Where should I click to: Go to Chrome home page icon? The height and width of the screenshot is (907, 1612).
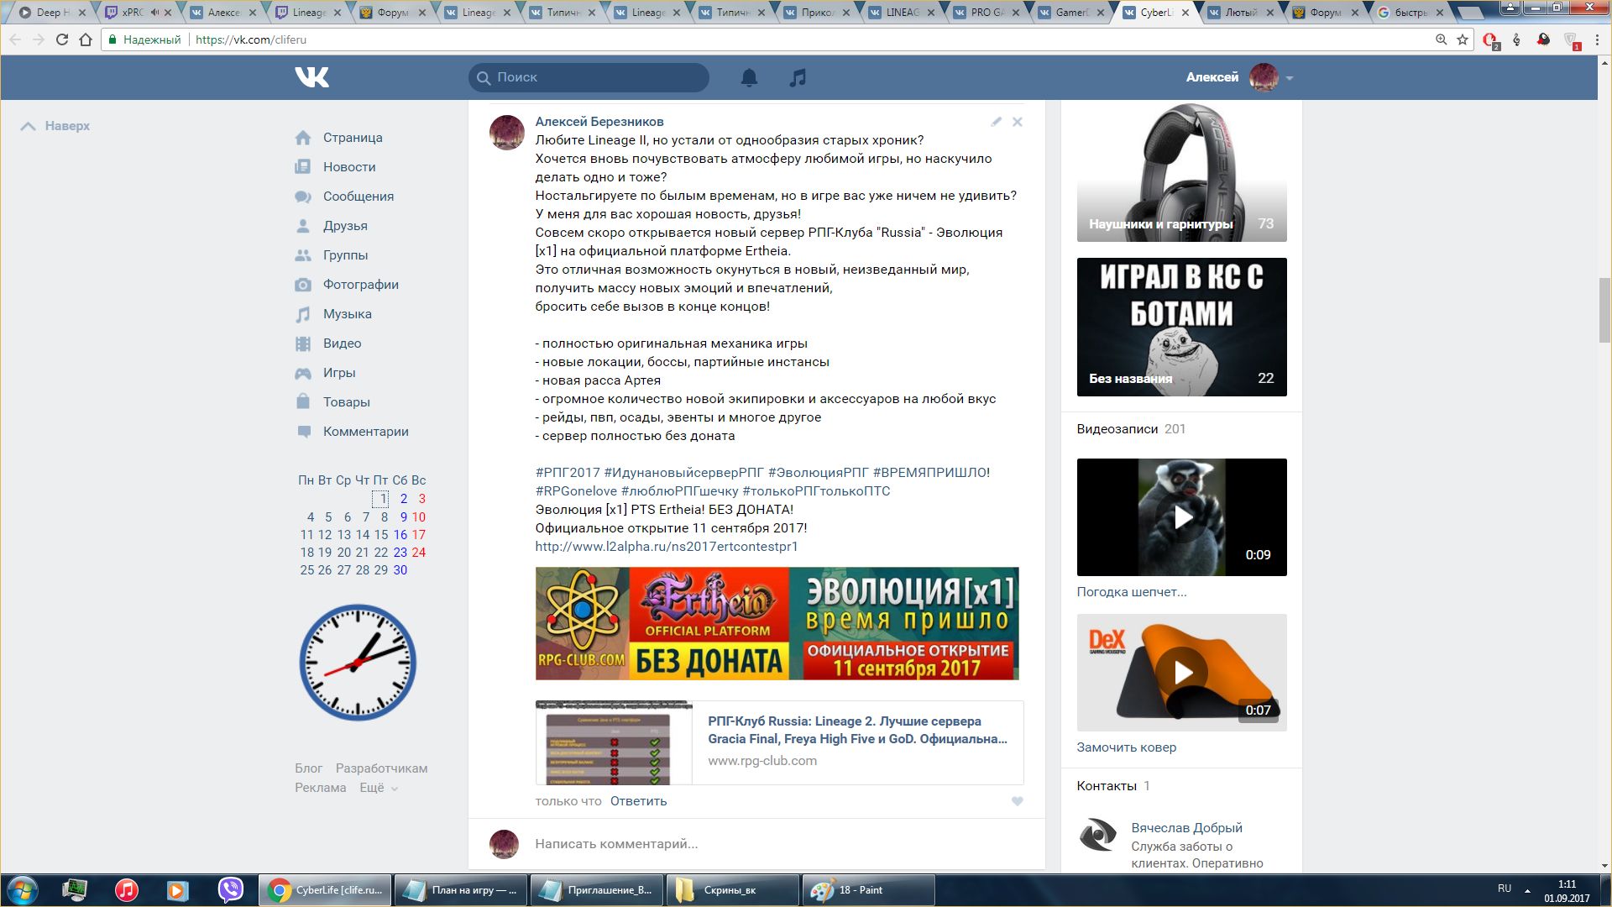point(86,39)
